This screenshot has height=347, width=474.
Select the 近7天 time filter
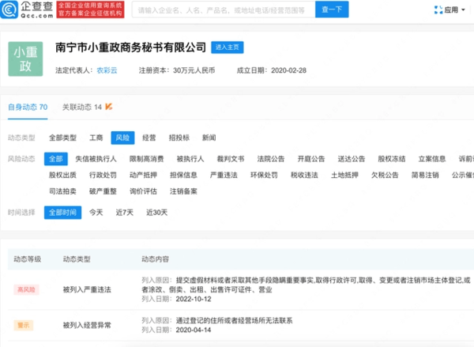click(x=125, y=213)
